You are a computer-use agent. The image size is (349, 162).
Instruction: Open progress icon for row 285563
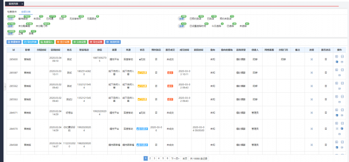[x=311, y=99]
